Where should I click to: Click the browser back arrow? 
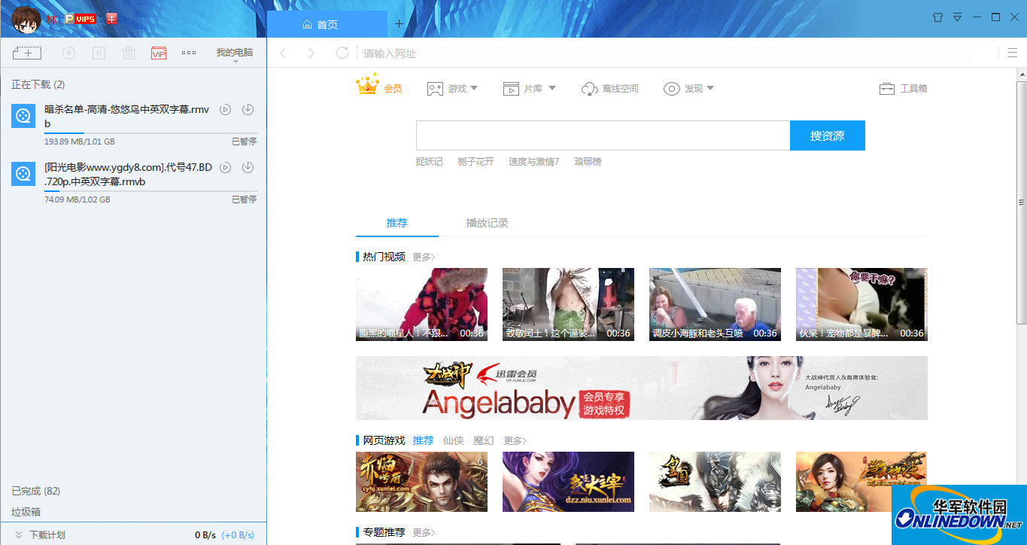coord(283,53)
